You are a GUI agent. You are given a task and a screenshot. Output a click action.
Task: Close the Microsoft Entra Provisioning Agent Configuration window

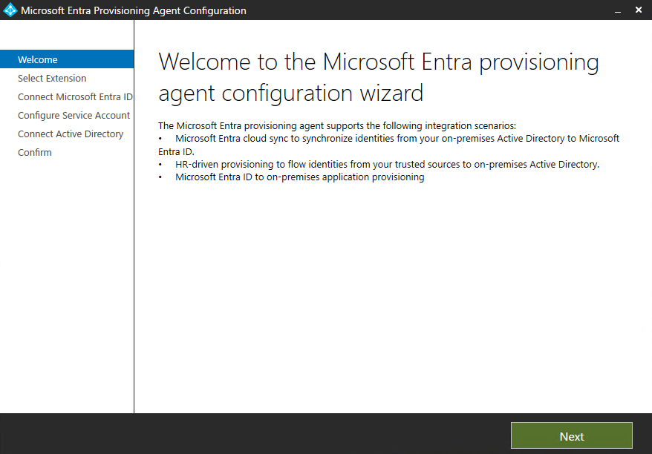pos(638,10)
